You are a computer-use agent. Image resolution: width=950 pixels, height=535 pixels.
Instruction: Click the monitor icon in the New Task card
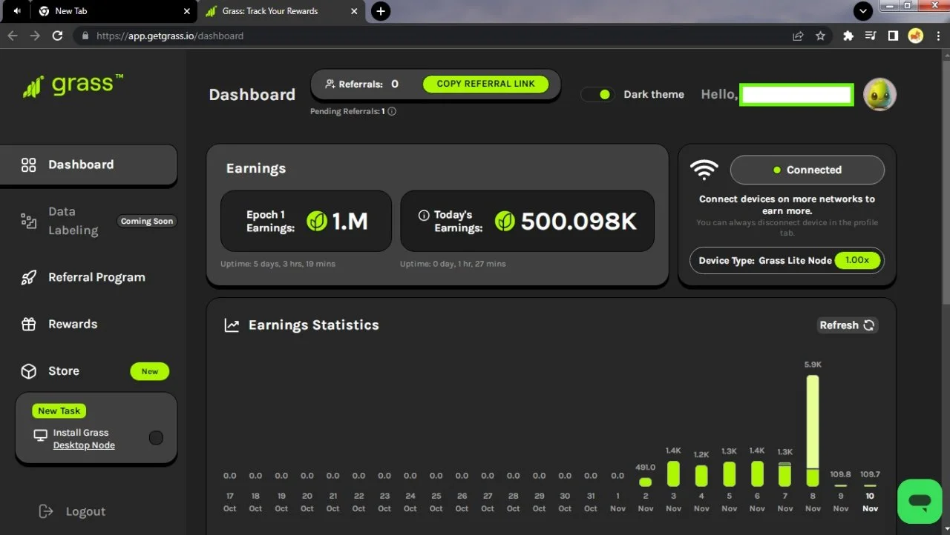pos(41,436)
